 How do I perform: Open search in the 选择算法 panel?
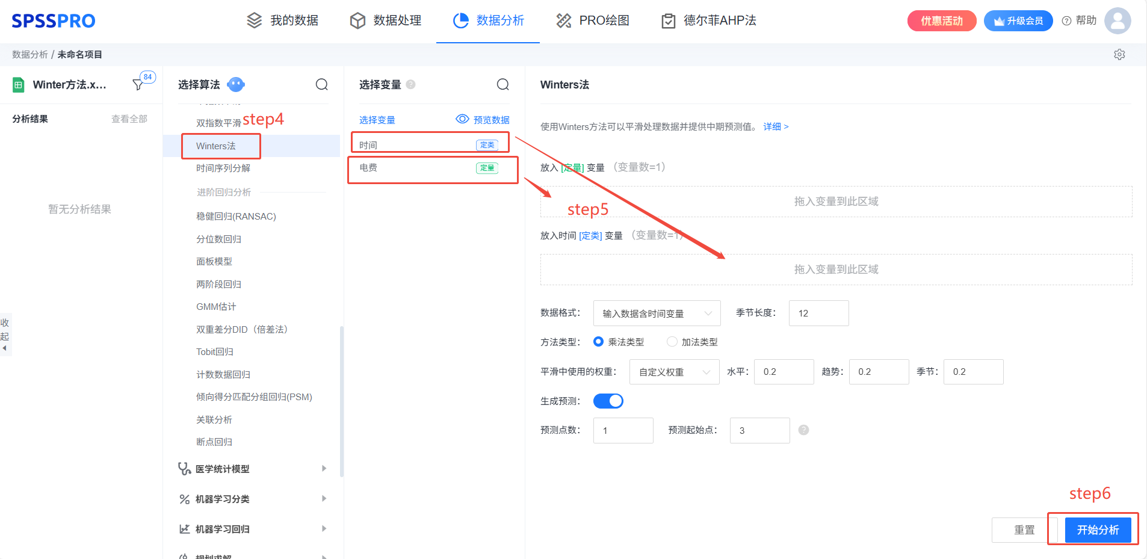(322, 85)
